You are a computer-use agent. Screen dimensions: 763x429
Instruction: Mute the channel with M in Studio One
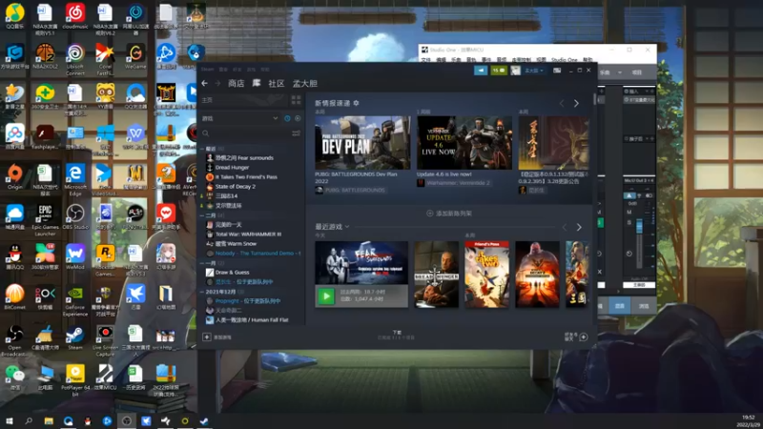click(629, 212)
